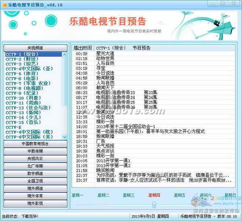Select CCTV-13（新闻） channel
The image size is (242, 221).
pyautogui.click(x=33, y=113)
